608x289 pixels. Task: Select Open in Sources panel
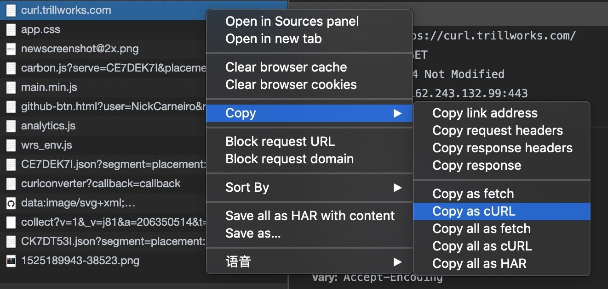pos(292,21)
